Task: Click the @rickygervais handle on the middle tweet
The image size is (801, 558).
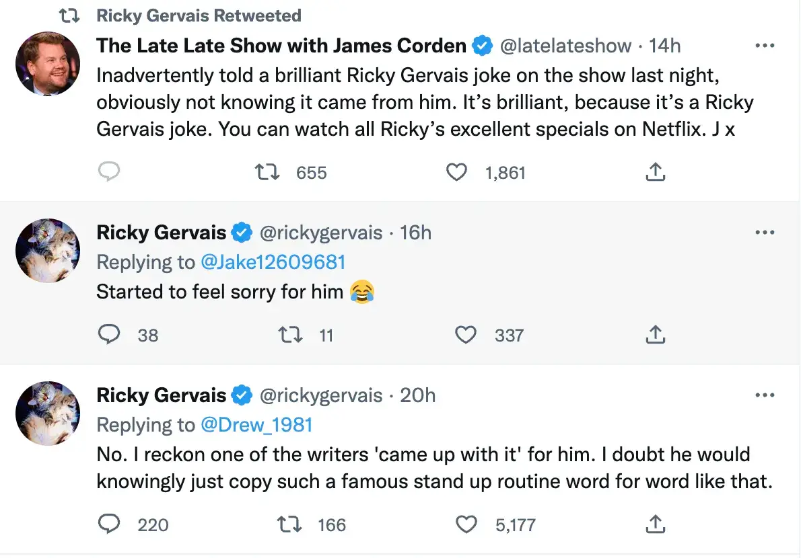Action: pos(322,232)
